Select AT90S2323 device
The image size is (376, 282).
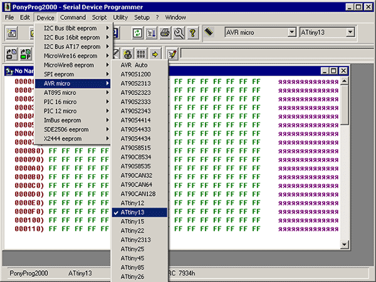[x=140, y=93]
